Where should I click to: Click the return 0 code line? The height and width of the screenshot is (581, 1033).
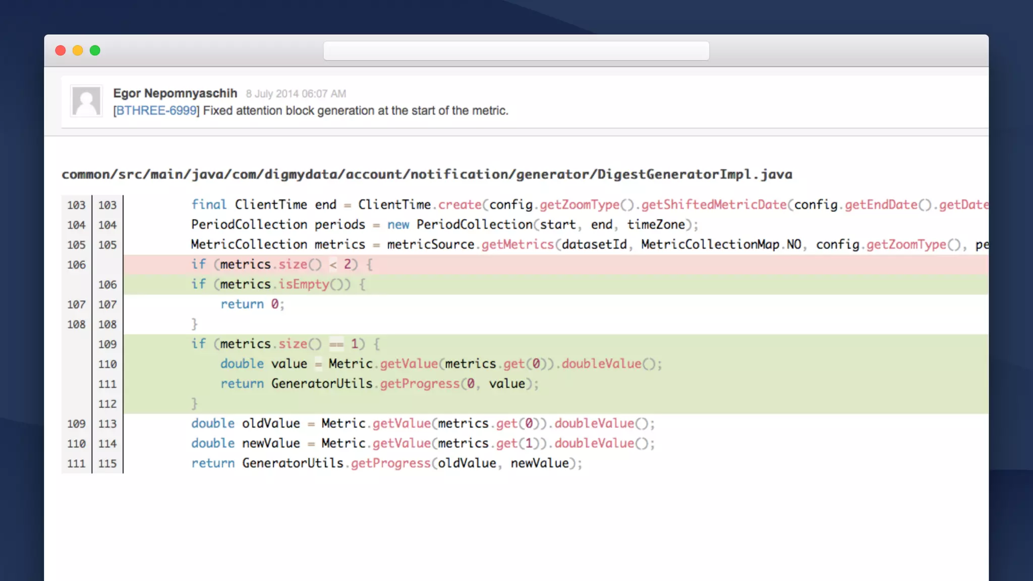[252, 304]
